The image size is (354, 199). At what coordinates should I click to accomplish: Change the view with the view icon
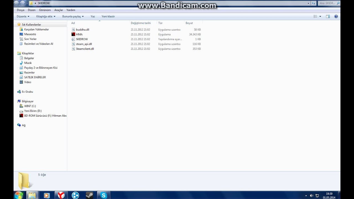315,17
